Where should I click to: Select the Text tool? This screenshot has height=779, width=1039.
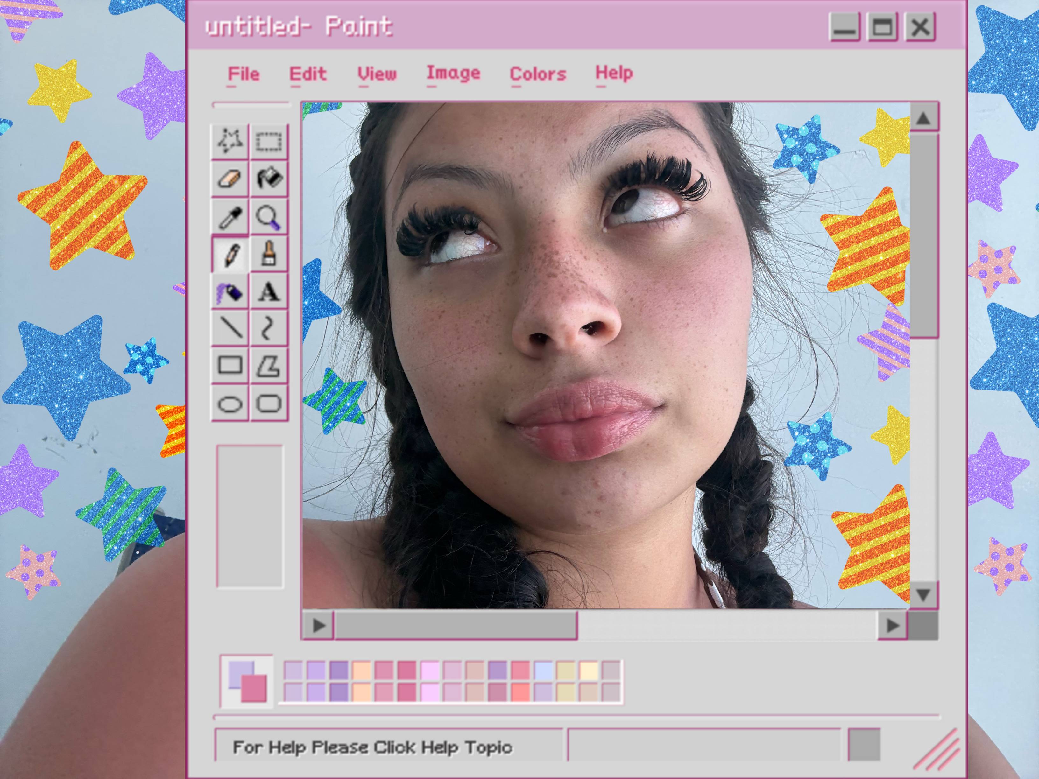(x=269, y=291)
